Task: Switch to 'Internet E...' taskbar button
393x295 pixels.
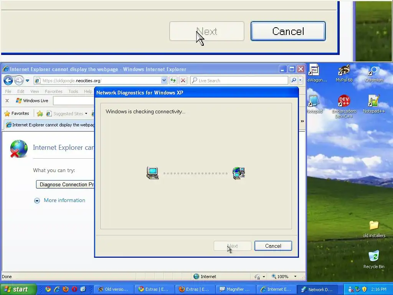Action: point(276,289)
